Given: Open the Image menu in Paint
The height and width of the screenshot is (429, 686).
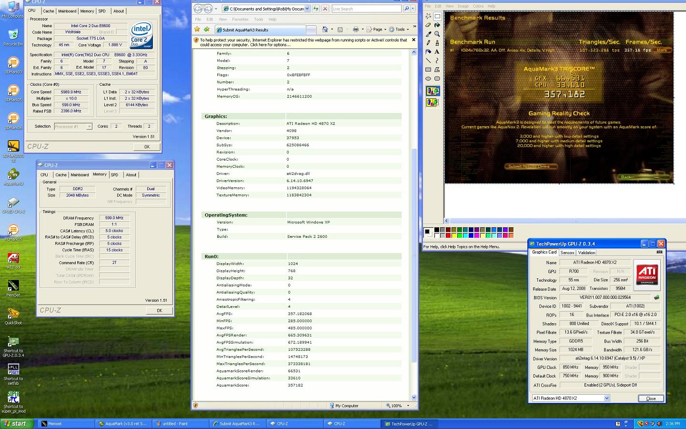Looking at the screenshot, I should point(463,6).
